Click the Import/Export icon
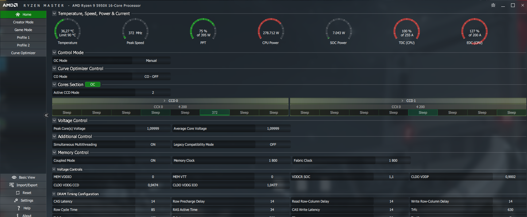Image resolution: width=527 pixels, height=217 pixels. 12,185
